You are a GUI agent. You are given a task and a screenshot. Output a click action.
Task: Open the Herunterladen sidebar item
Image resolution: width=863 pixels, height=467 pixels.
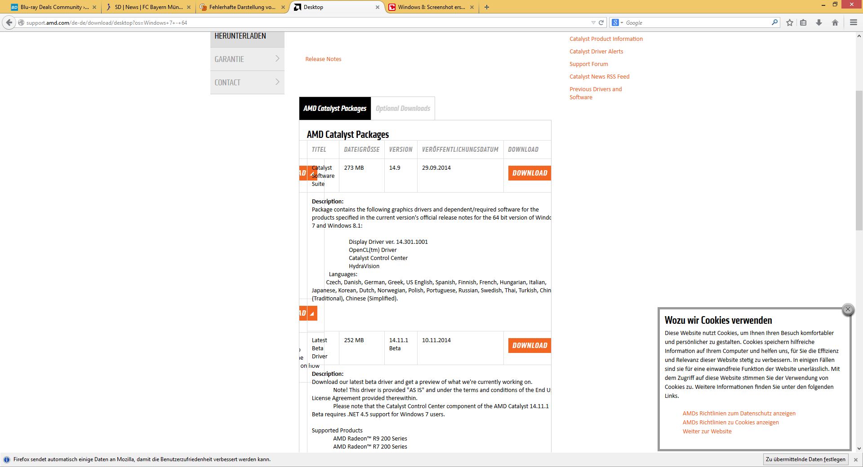247,40
